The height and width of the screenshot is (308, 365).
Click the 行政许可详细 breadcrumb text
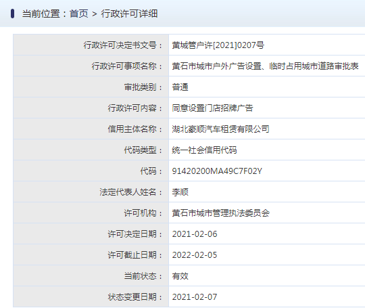[129, 14]
